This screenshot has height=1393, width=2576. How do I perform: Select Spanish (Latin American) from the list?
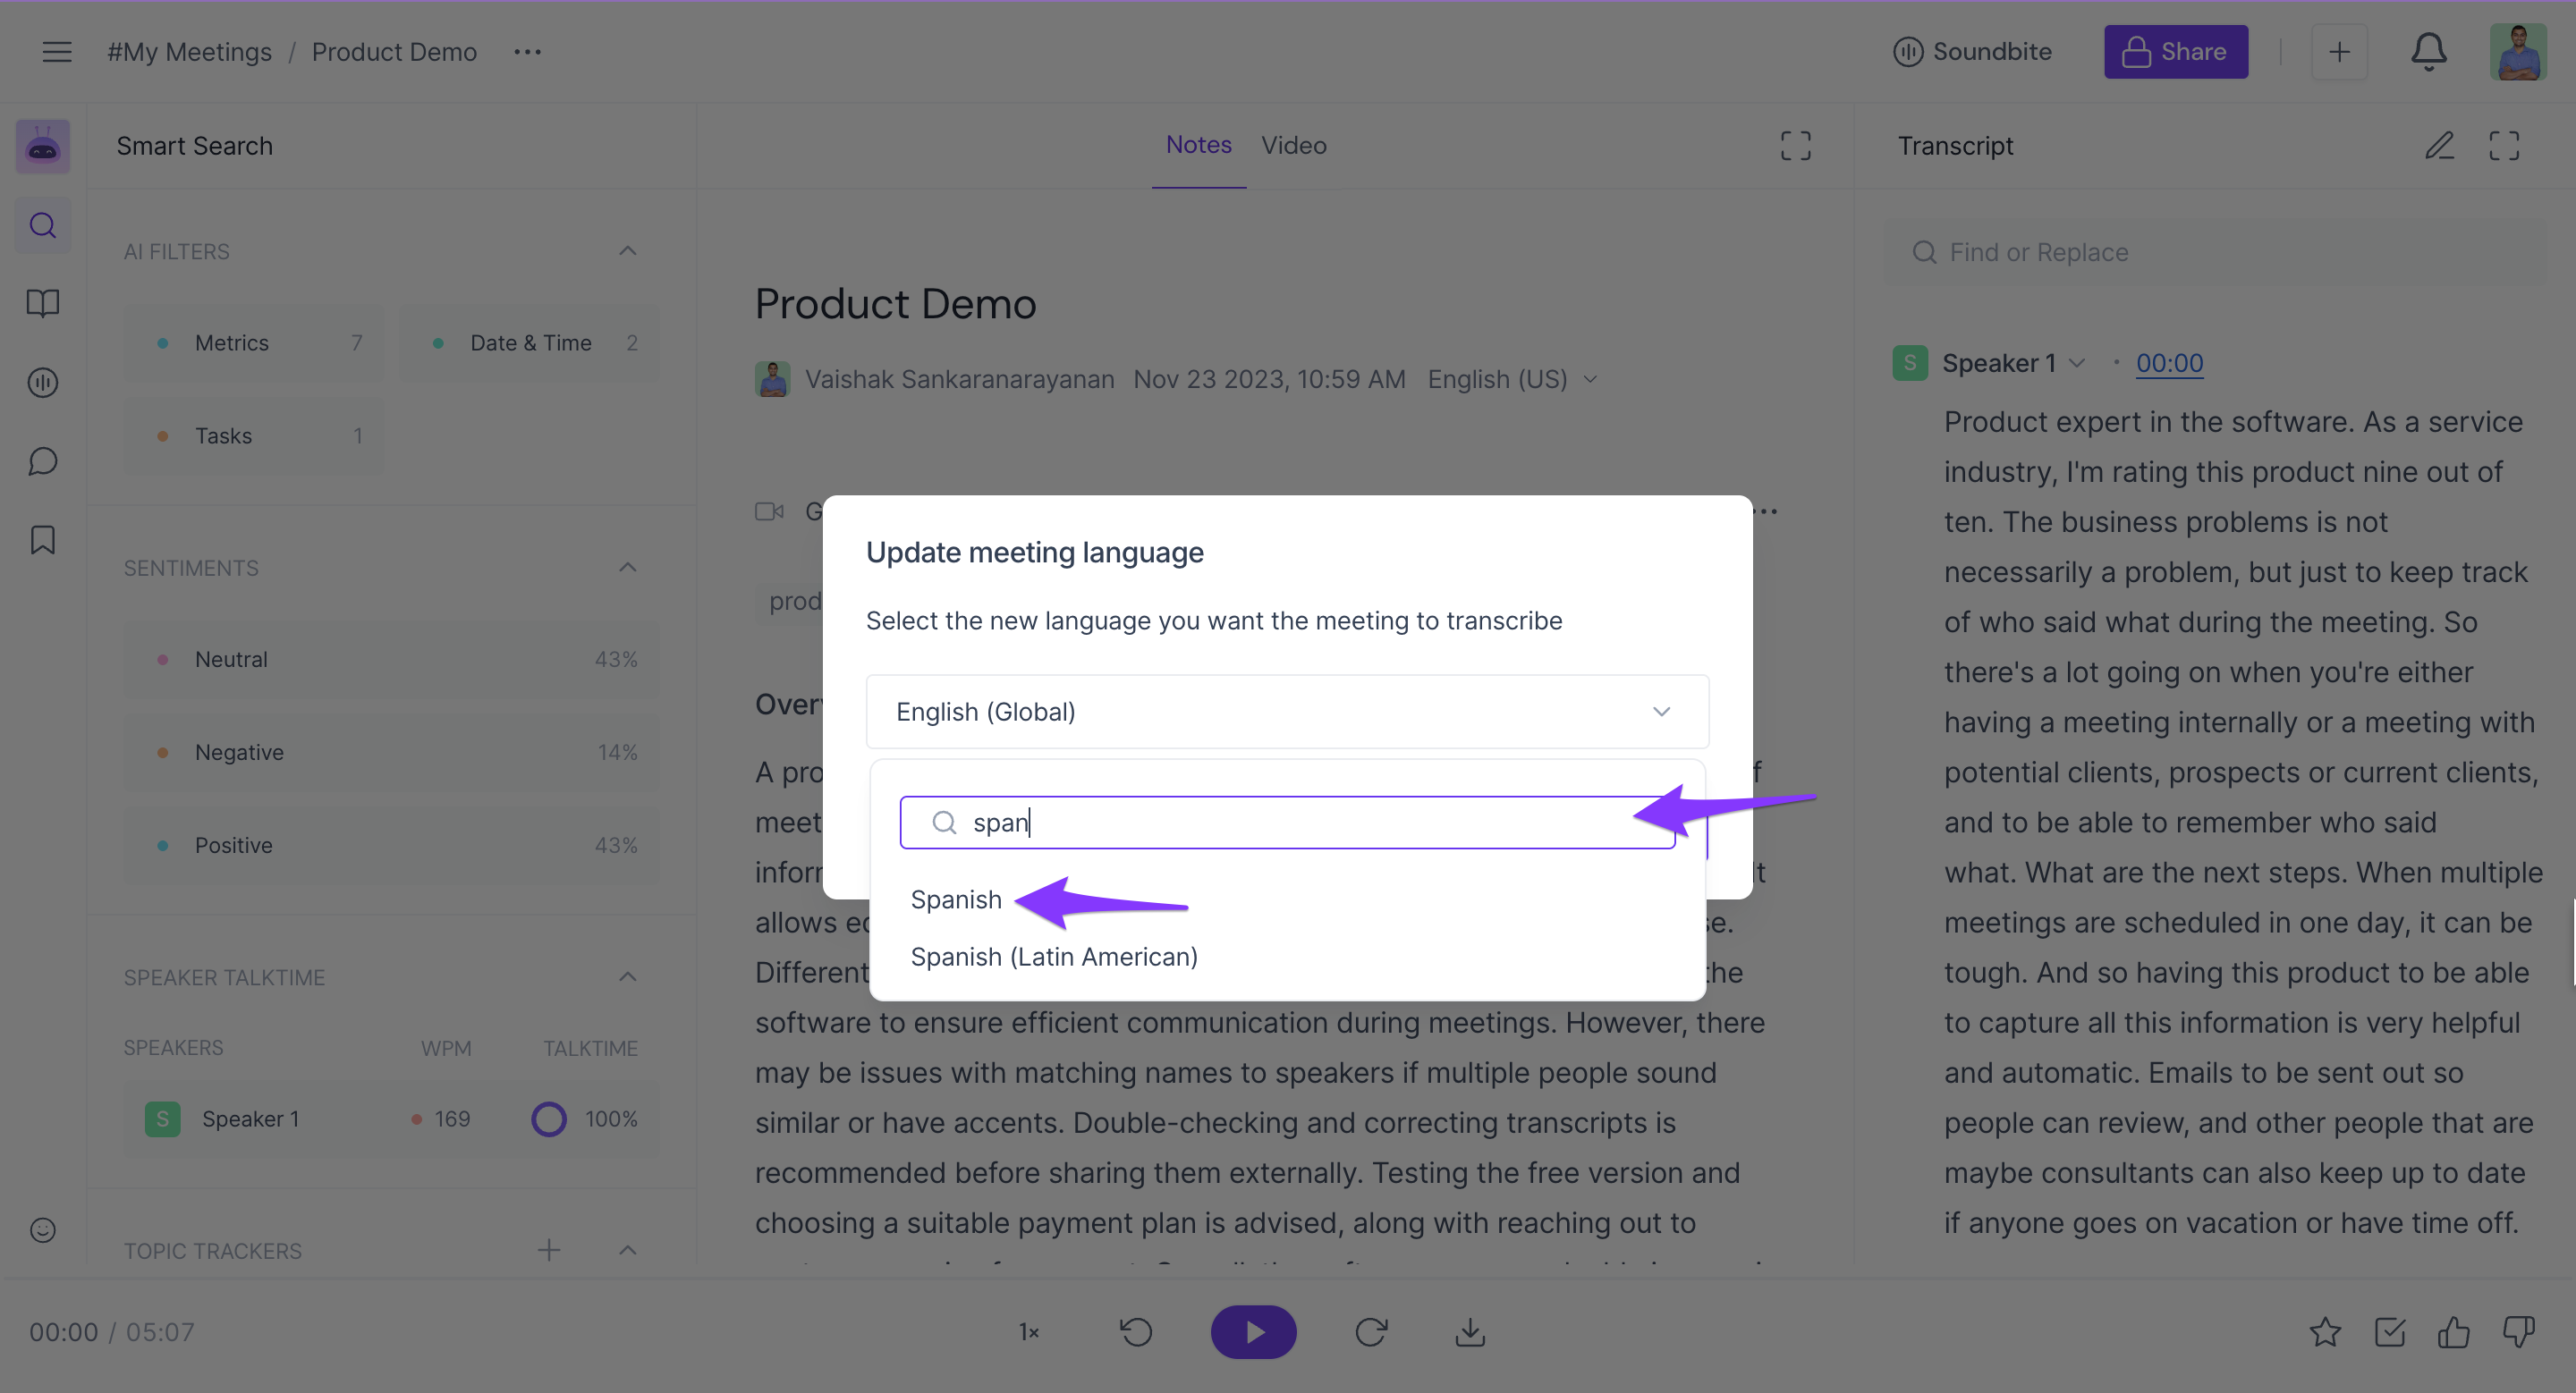point(1053,957)
